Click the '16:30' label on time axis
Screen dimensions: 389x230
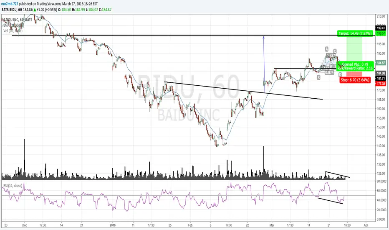[x=347, y=225]
